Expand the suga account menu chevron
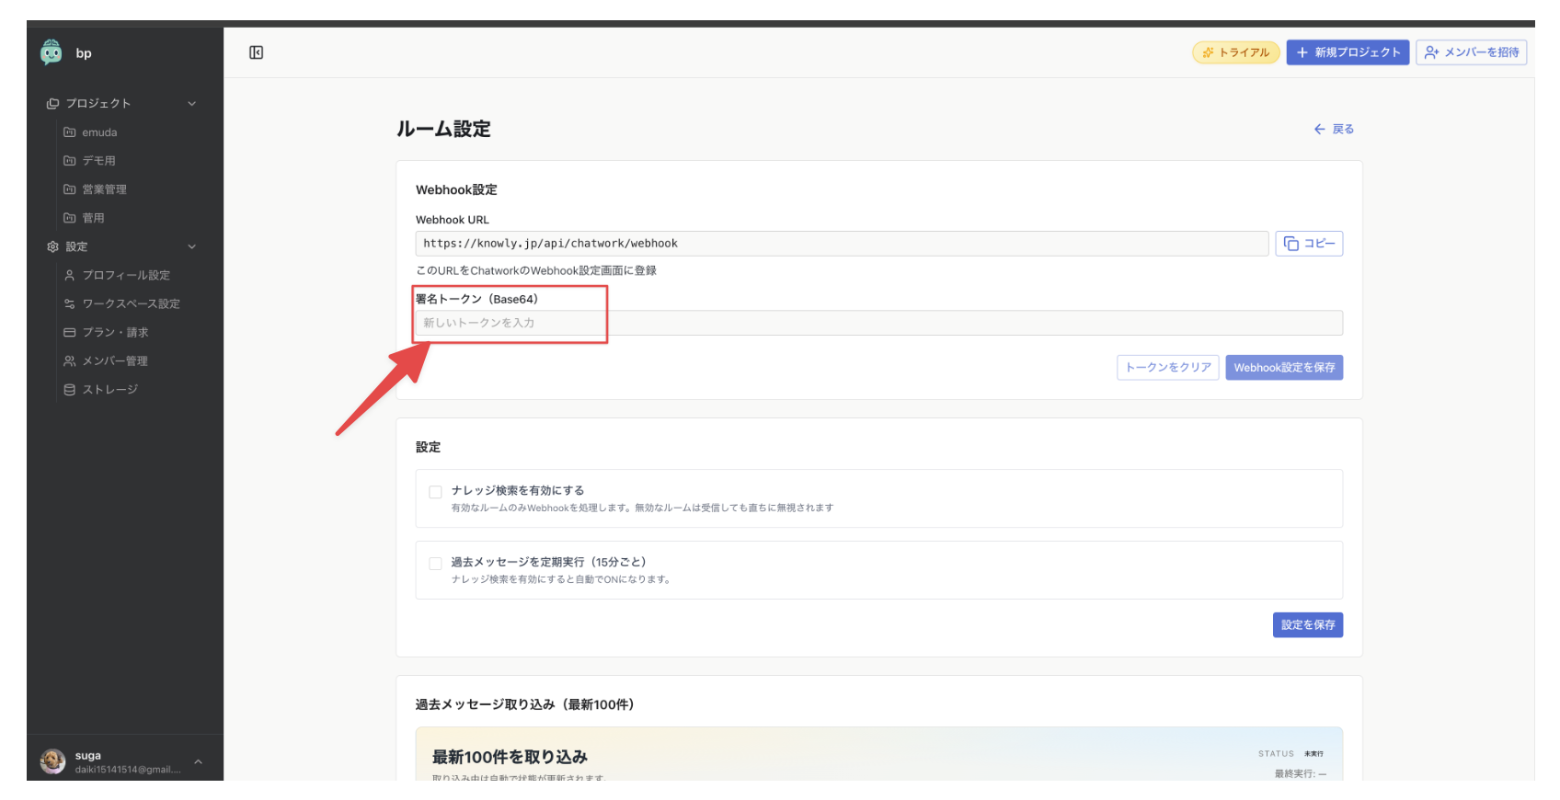This screenshot has width=1560, height=800. click(x=198, y=761)
